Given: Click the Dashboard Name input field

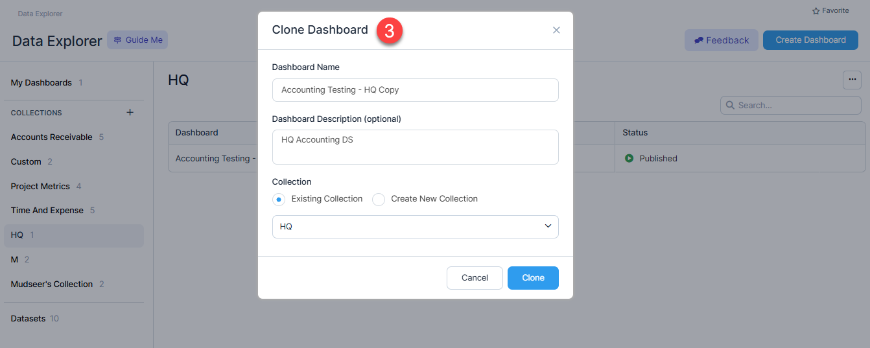Looking at the screenshot, I should pos(416,90).
